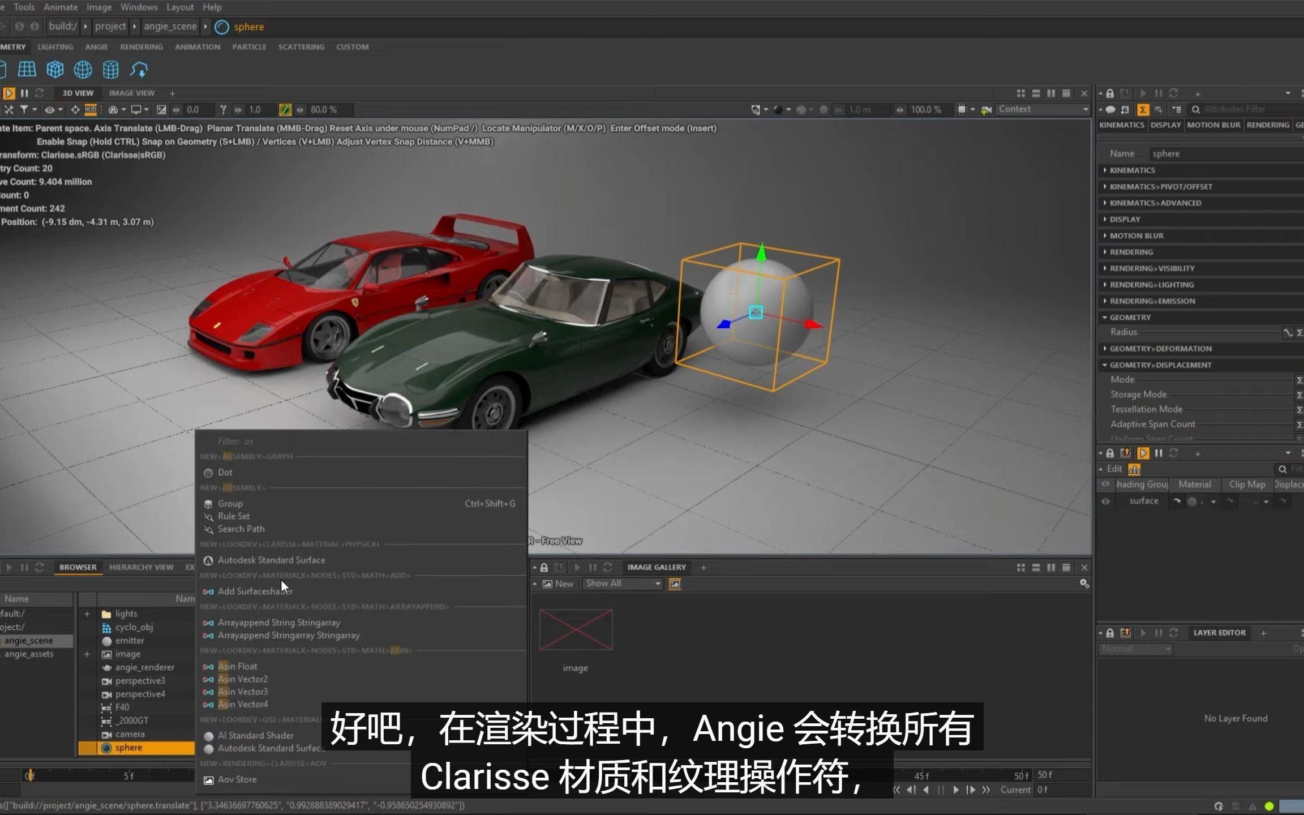Click the gear icon in the Image Gallery toolbar

1085,584
